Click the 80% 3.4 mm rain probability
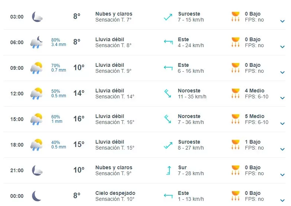The height and width of the screenshot is (206, 291). 58,42
